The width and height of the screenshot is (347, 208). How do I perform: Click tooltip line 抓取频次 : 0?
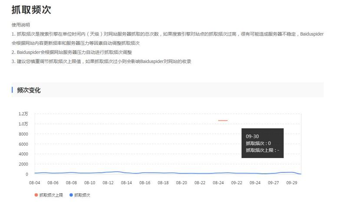(258, 143)
